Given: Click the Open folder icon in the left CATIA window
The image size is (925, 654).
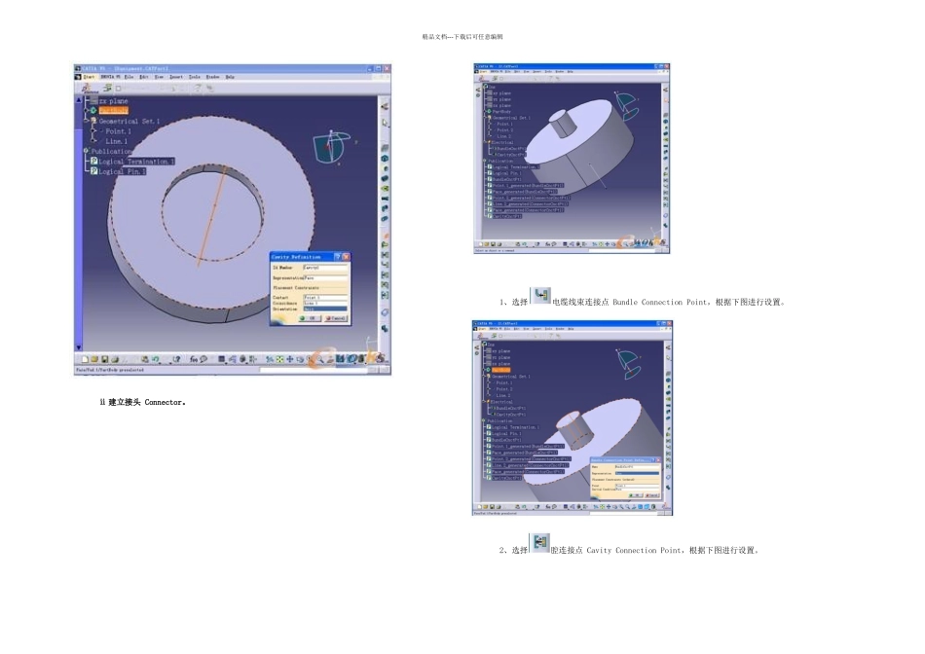Looking at the screenshot, I should [94, 359].
